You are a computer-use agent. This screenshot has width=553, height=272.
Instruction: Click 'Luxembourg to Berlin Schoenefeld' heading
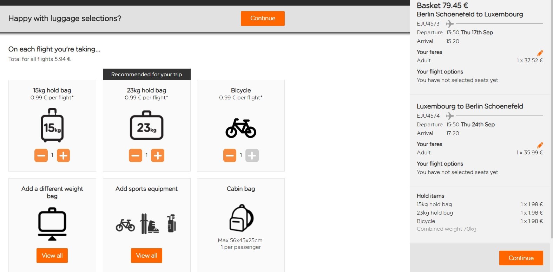[470, 106]
